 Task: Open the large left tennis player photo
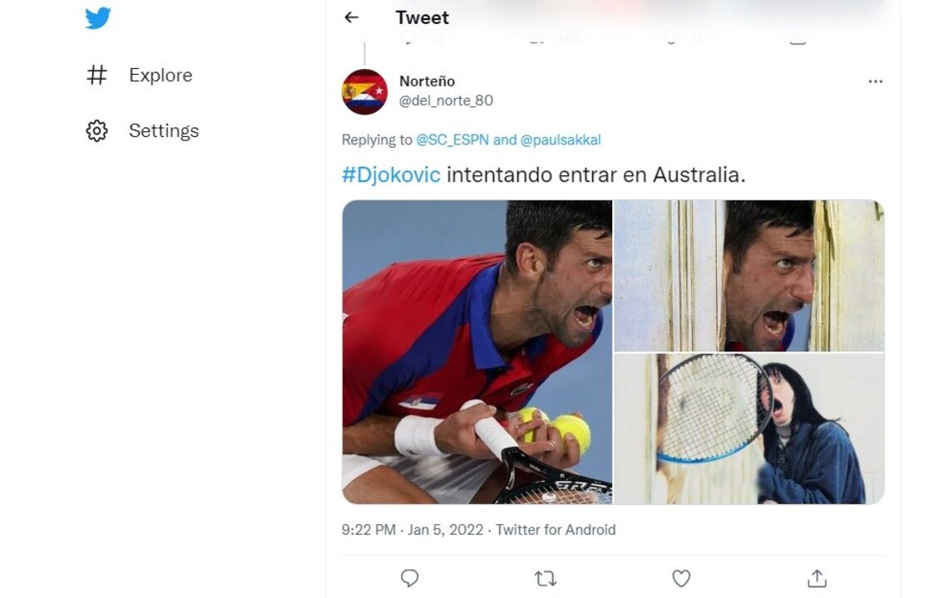477,351
